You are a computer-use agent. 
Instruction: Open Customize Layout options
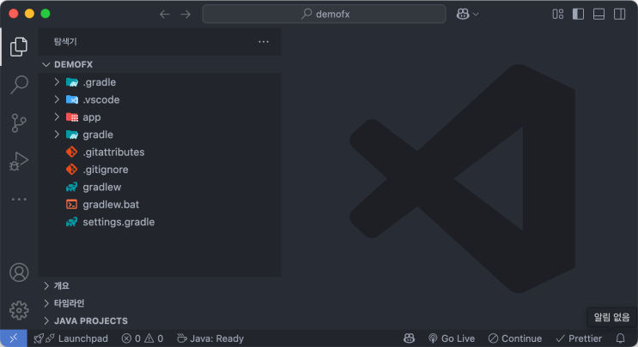[558, 15]
